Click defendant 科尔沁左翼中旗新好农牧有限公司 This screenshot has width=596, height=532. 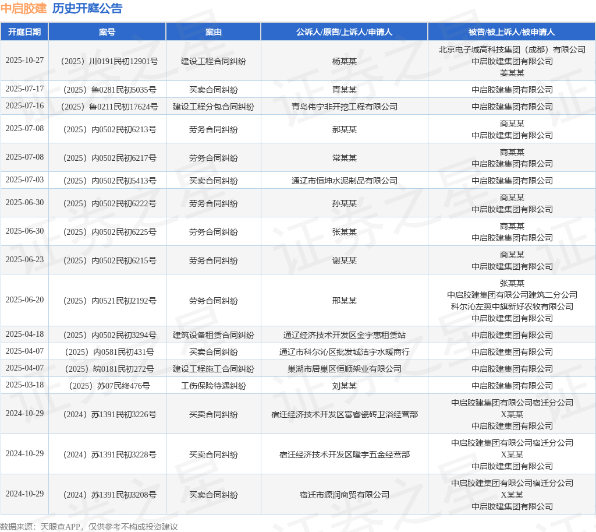pos(512,306)
